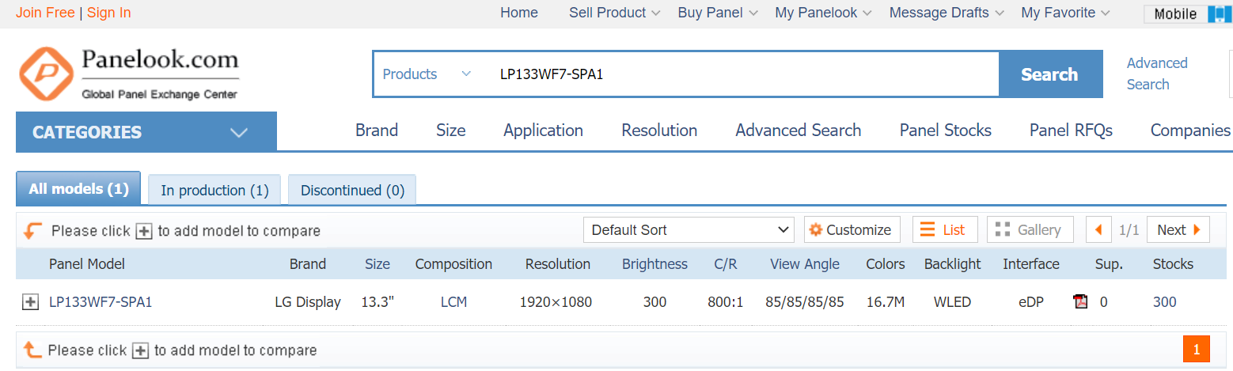Switch to Gallery view
Screen dimensions: 1233x371
point(1030,230)
